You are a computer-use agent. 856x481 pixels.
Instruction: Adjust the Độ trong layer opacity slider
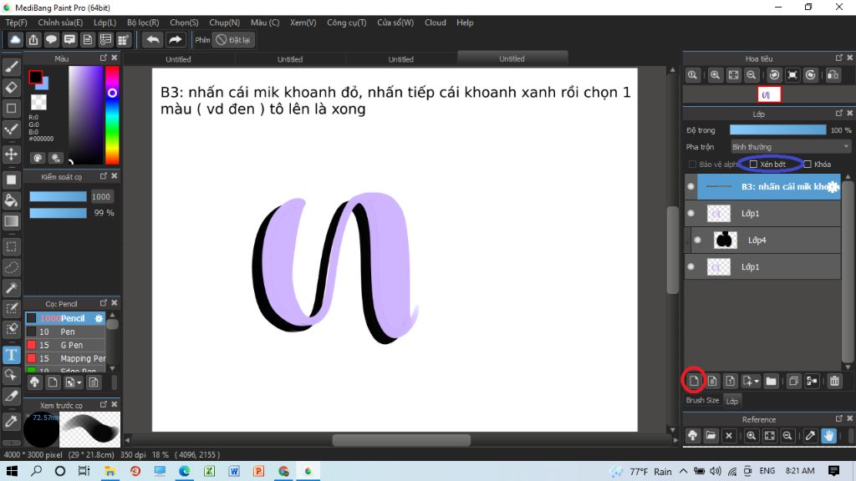778,129
